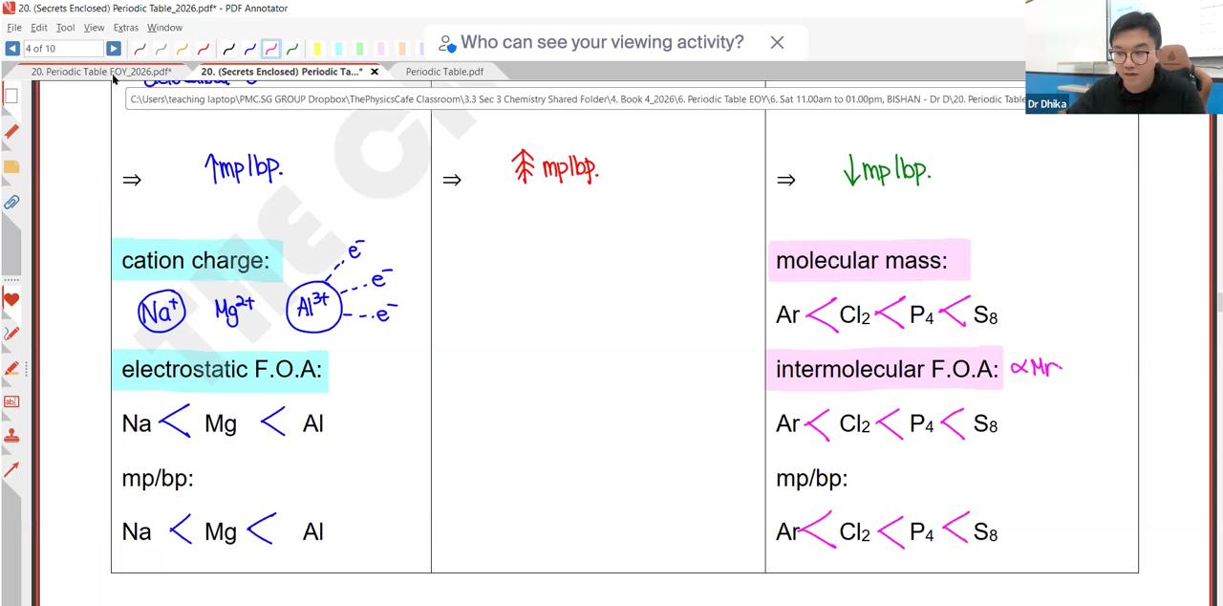Screen dimensions: 1223x606
Task: Open the yellow note sidebar panel
Action: pyautogui.click(x=11, y=166)
